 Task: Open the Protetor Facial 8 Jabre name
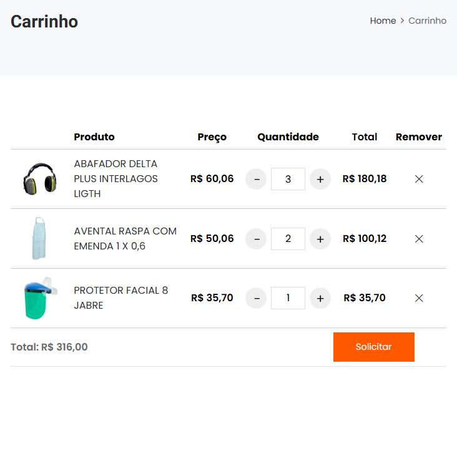point(120,298)
